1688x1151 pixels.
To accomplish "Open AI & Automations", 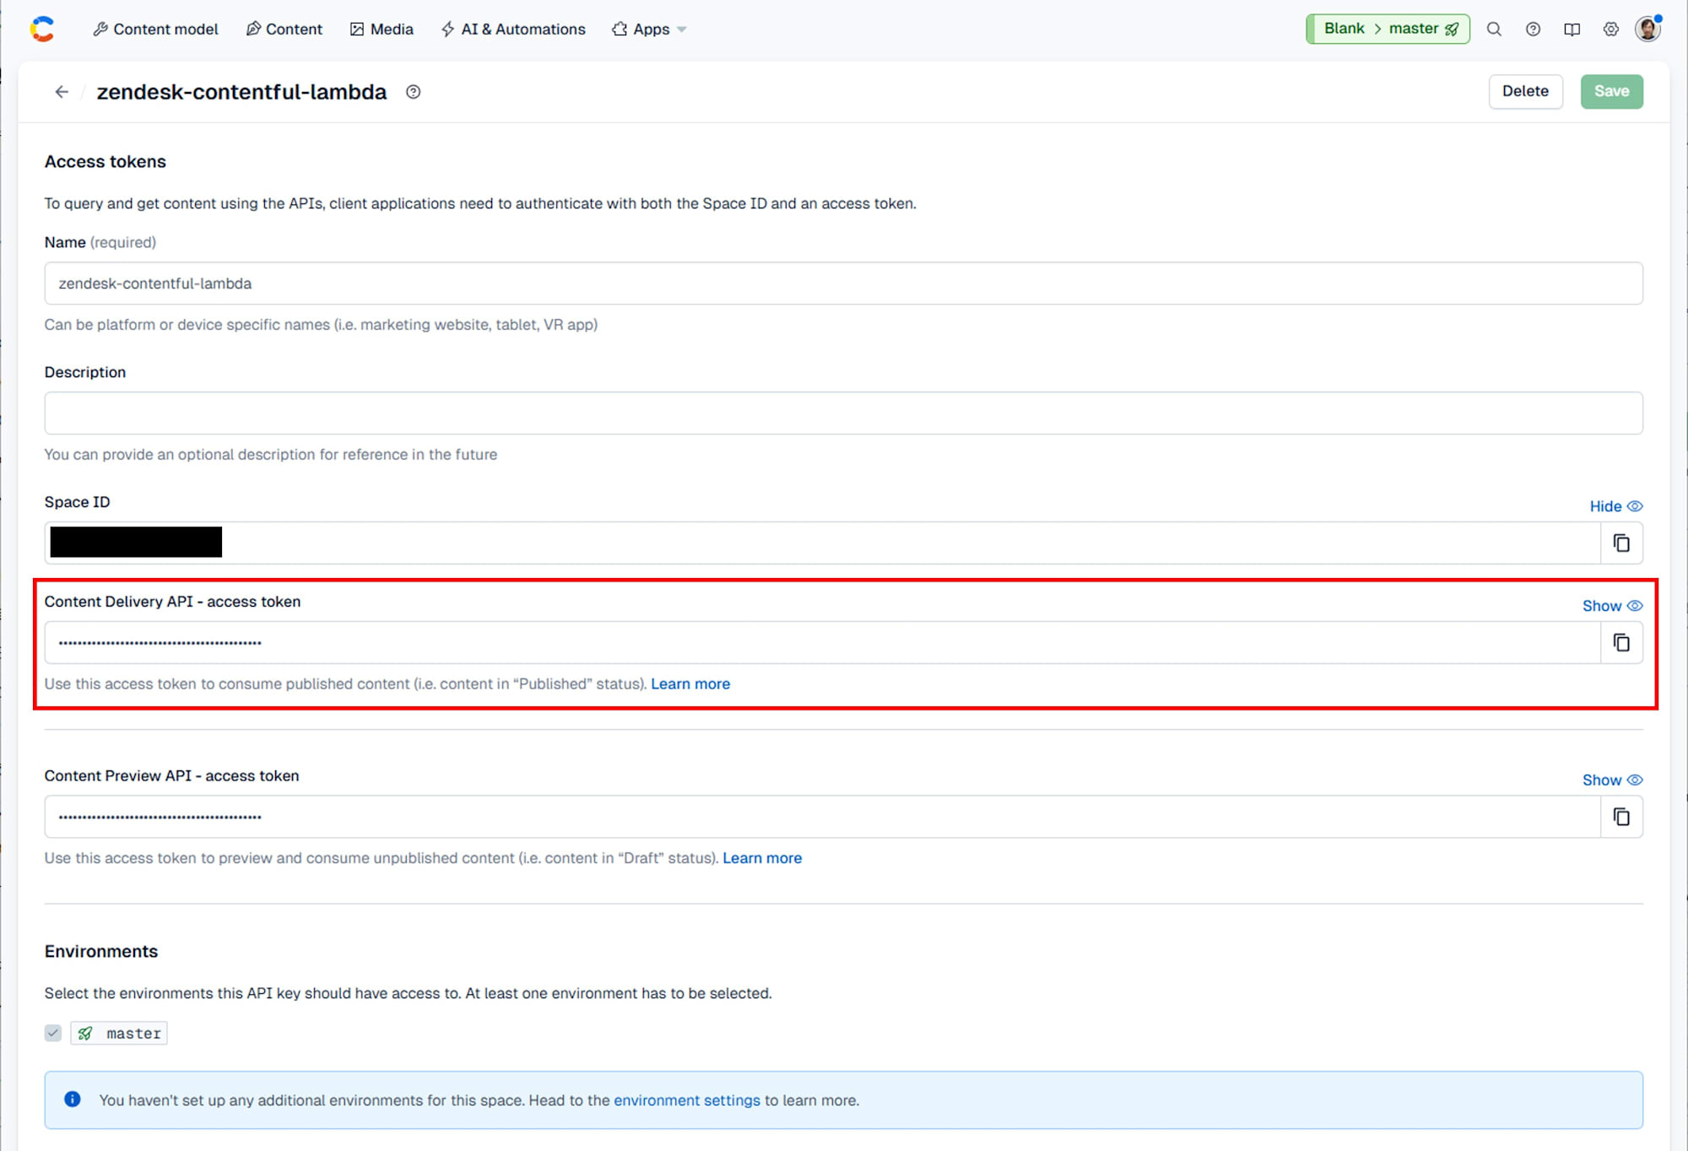I will (x=513, y=29).
